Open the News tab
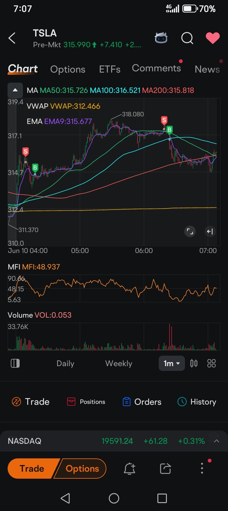 tap(207, 69)
